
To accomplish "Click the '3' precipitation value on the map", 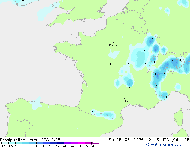I will tap(156, 86).
